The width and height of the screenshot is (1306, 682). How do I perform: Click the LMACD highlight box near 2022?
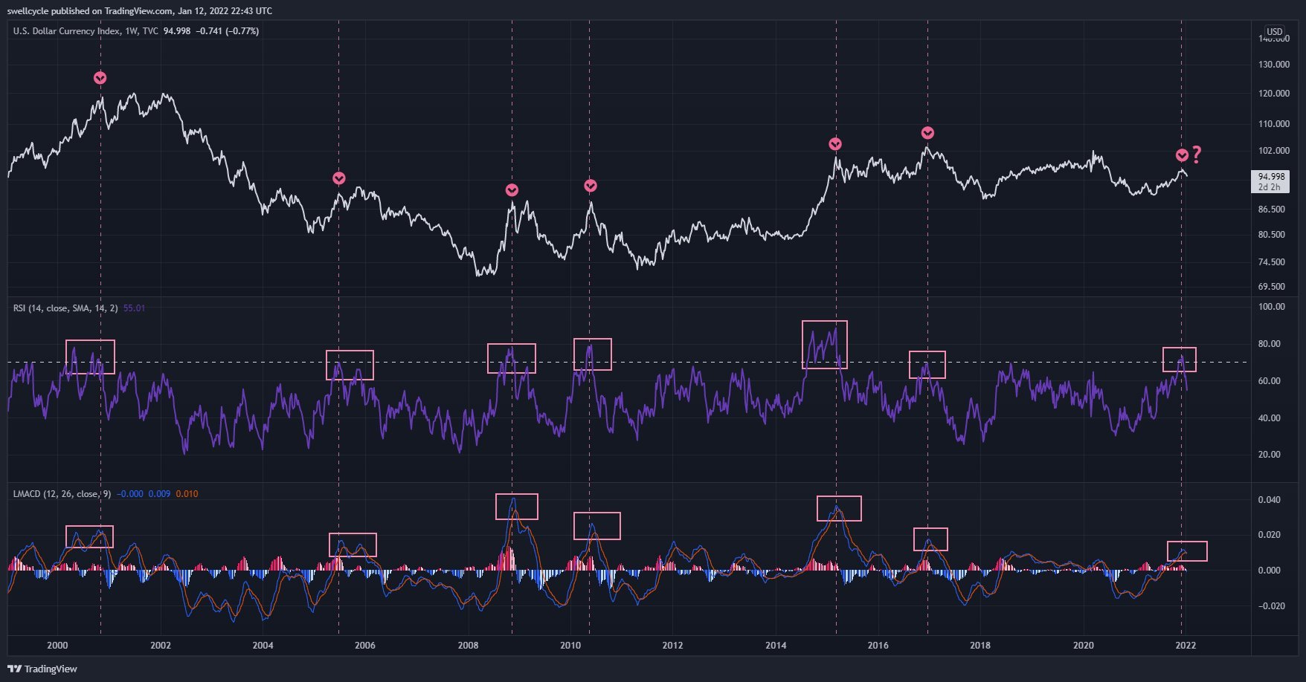click(1187, 551)
